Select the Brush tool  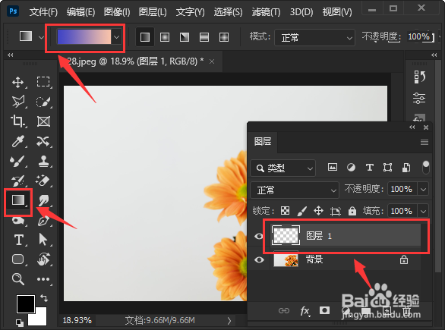(x=17, y=161)
